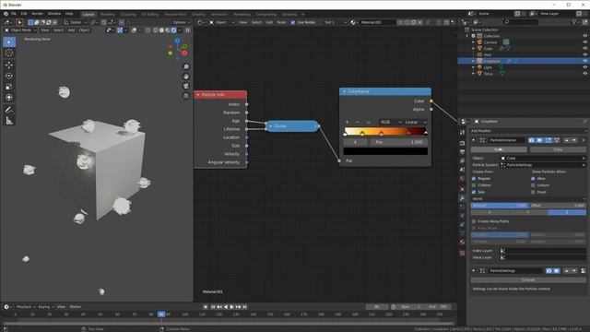Image resolution: width=590 pixels, height=332 pixels.
Task: Collapse the ParticleInstance modifier panel
Action: pos(473,140)
